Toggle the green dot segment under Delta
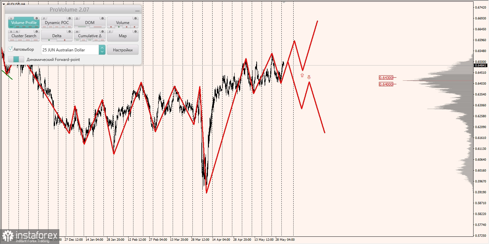 (x=49, y=40)
